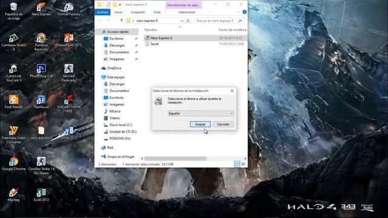The image size is (388, 218).
Task: Click Cancelar in language dialog
Action: [x=223, y=124]
